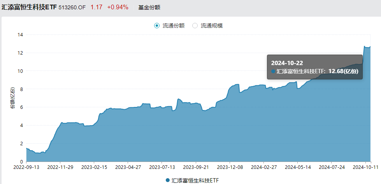Click the blue legend marker dot below chart
381x184 pixels.
pyautogui.click(x=167, y=181)
